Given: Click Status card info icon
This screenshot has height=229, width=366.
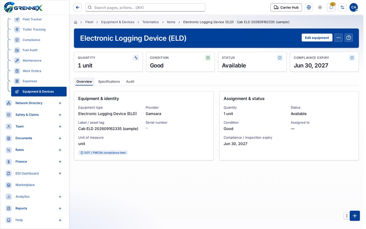Looking at the screenshot, I should [280, 58].
